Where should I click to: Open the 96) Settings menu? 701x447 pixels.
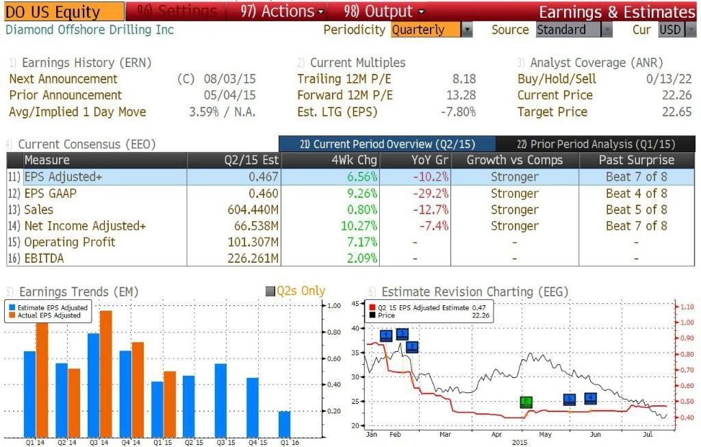[177, 11]
